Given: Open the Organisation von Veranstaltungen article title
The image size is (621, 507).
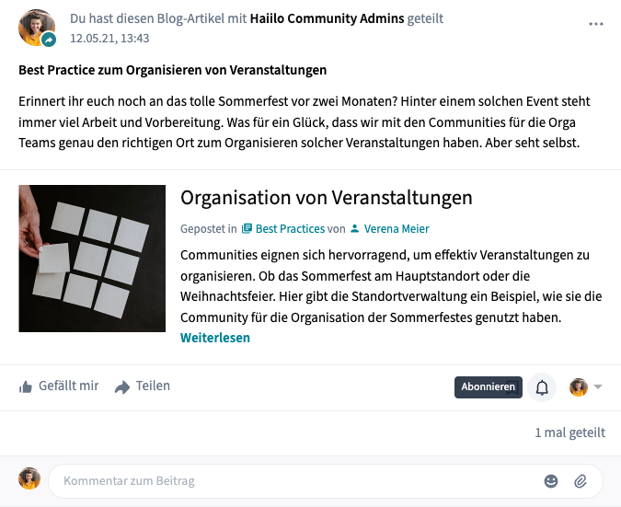Looking at the screenshot, I should 327,197.
